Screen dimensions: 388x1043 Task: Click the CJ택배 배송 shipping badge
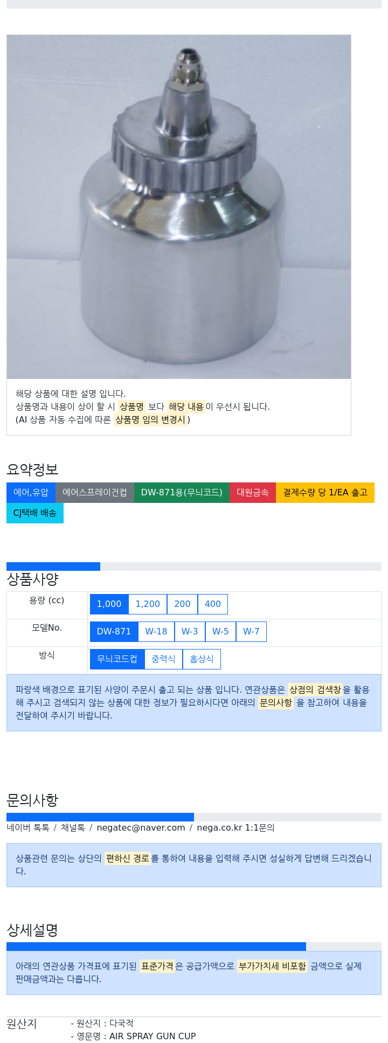[35, 513]
